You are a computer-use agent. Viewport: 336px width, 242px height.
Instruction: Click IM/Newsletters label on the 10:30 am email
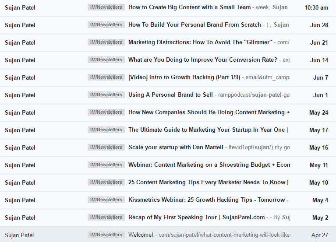point(106,7)
